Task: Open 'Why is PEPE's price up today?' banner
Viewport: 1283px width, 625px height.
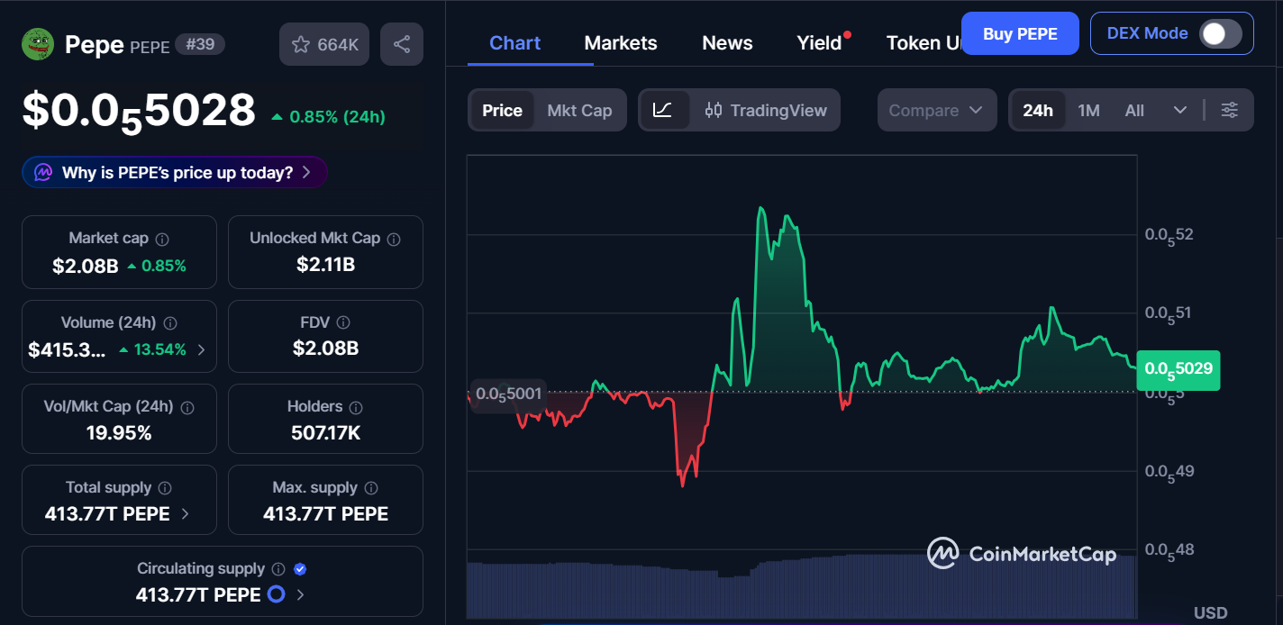Action: pos(174,172)
